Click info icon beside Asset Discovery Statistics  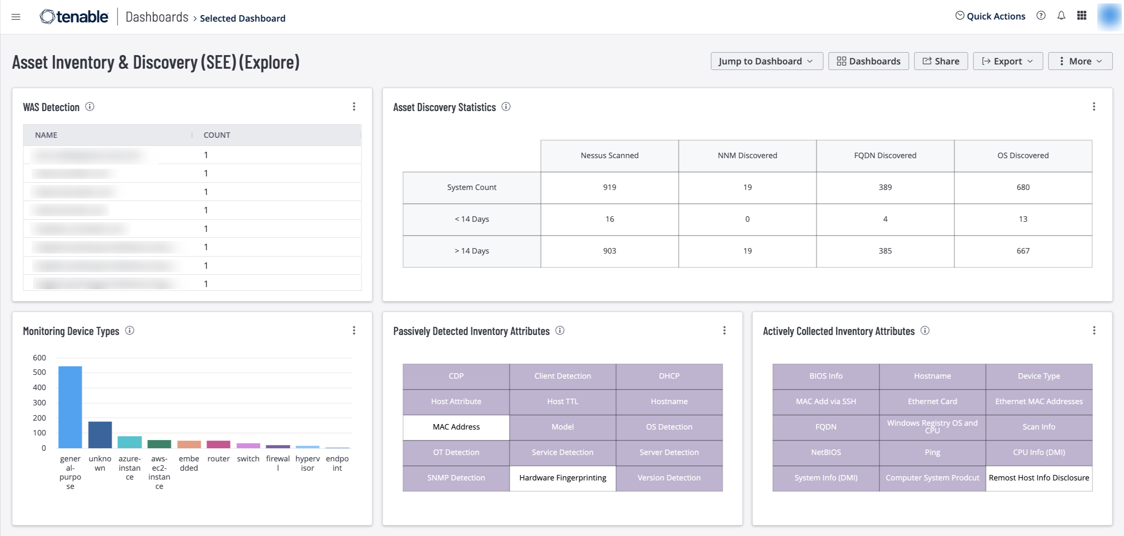tap(506, 107)
